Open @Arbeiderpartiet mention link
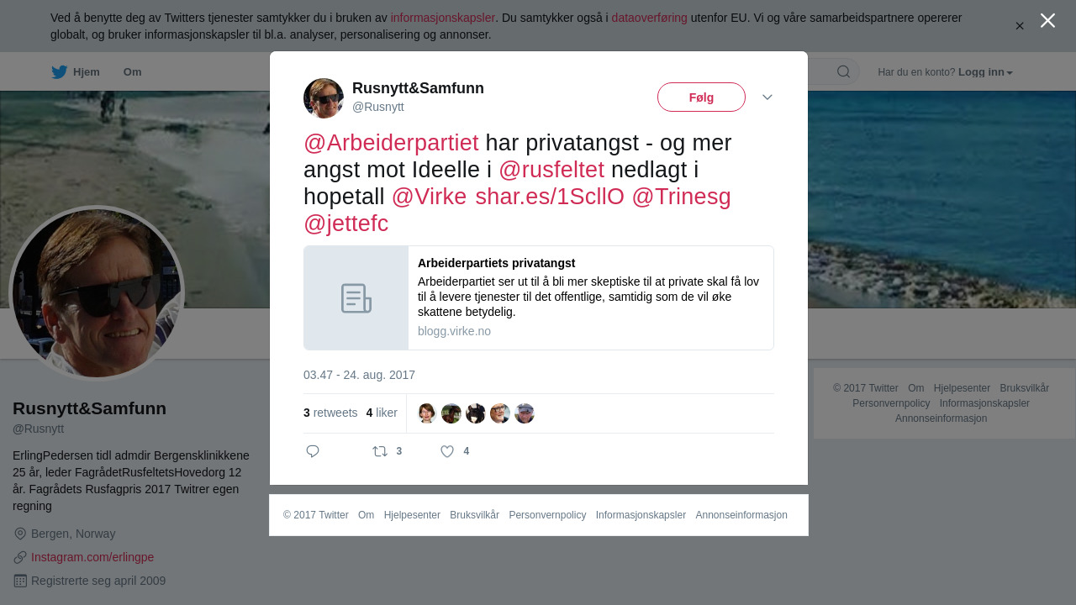The height and width of the screenshot is (605, 1076). pos(391,143)
